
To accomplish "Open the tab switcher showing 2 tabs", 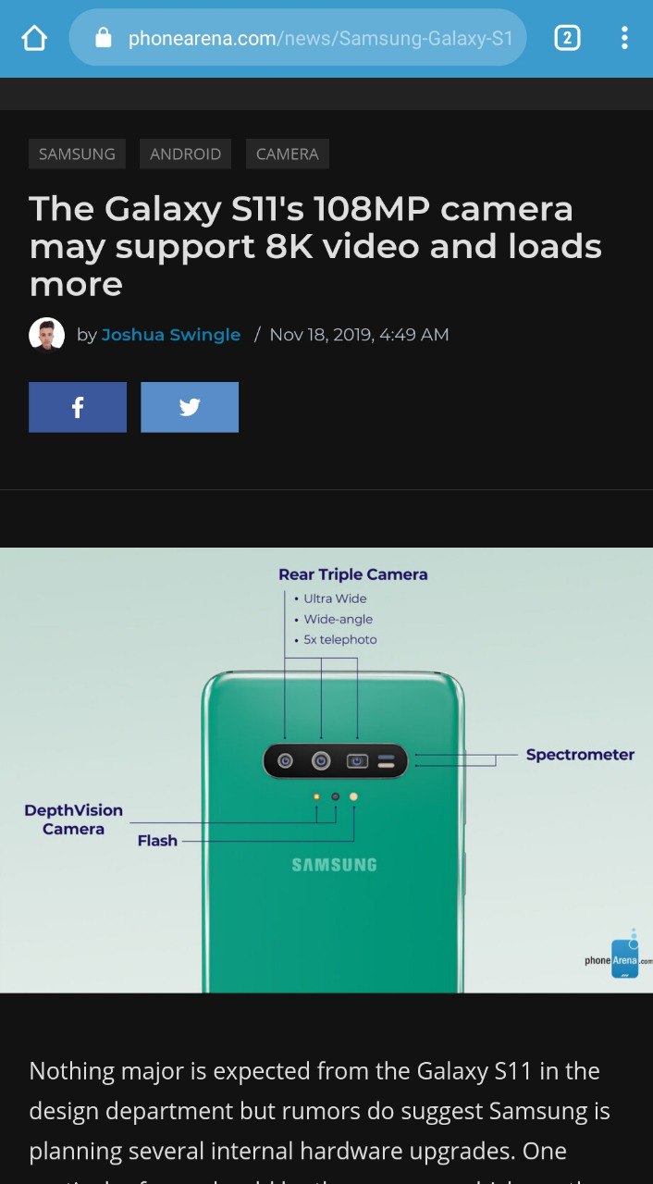I will tap(567, 38).
